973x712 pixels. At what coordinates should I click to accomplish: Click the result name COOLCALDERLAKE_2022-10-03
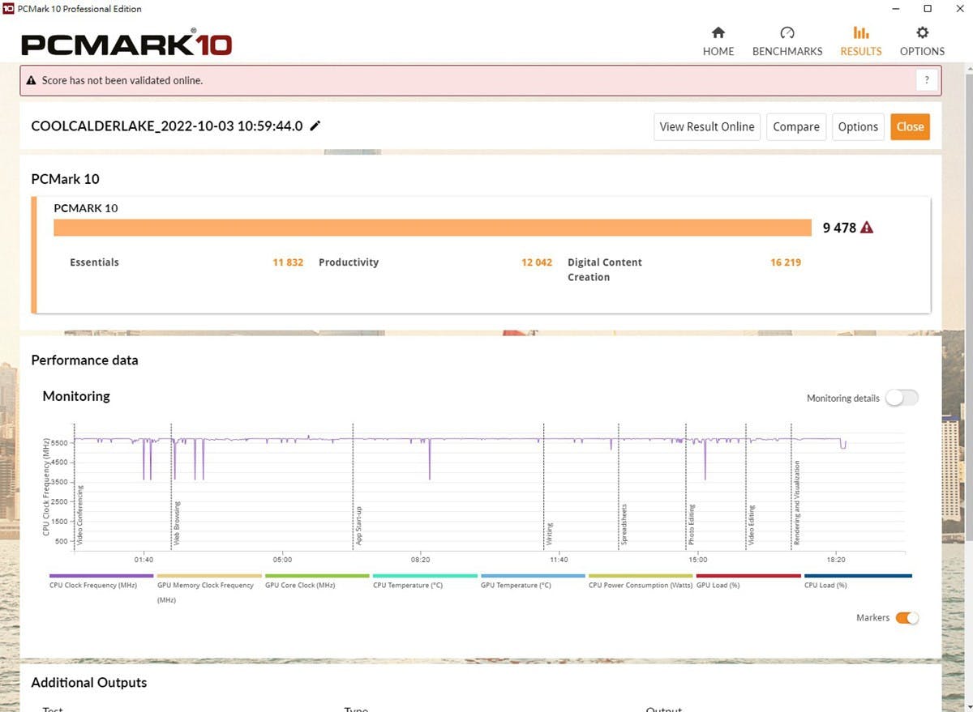point(167,126)
